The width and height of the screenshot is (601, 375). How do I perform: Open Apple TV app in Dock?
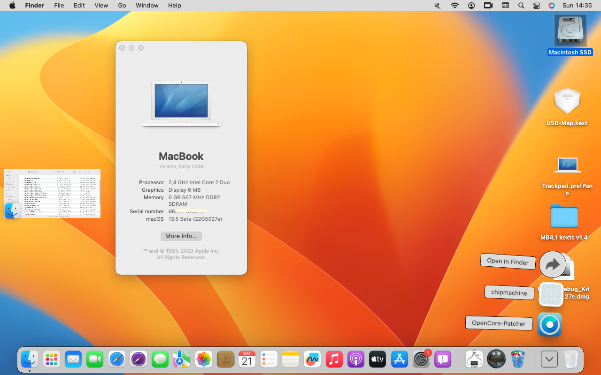coord(378,360)
